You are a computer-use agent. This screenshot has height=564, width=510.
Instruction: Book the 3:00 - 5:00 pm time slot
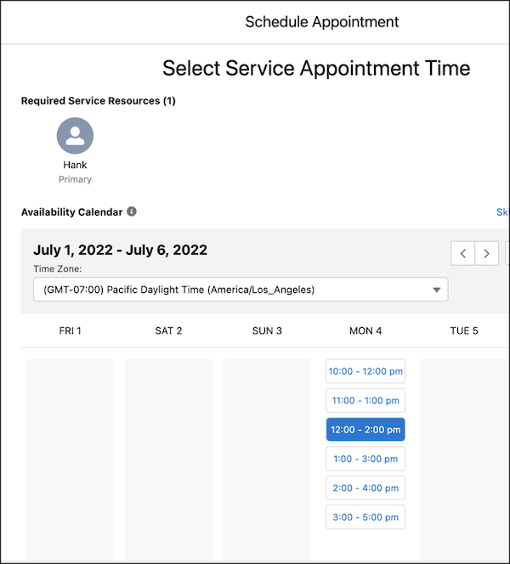pyautogui.click(x=365, y=517)
